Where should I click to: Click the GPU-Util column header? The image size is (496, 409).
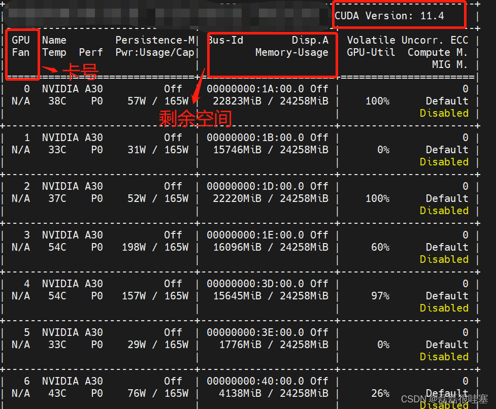[371, 52]
